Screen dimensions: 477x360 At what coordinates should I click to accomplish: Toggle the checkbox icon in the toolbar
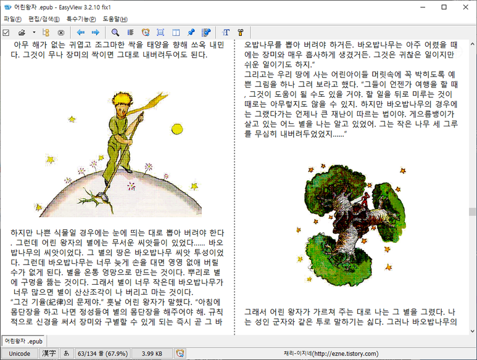pyautogui.click(x=6, y=33)
